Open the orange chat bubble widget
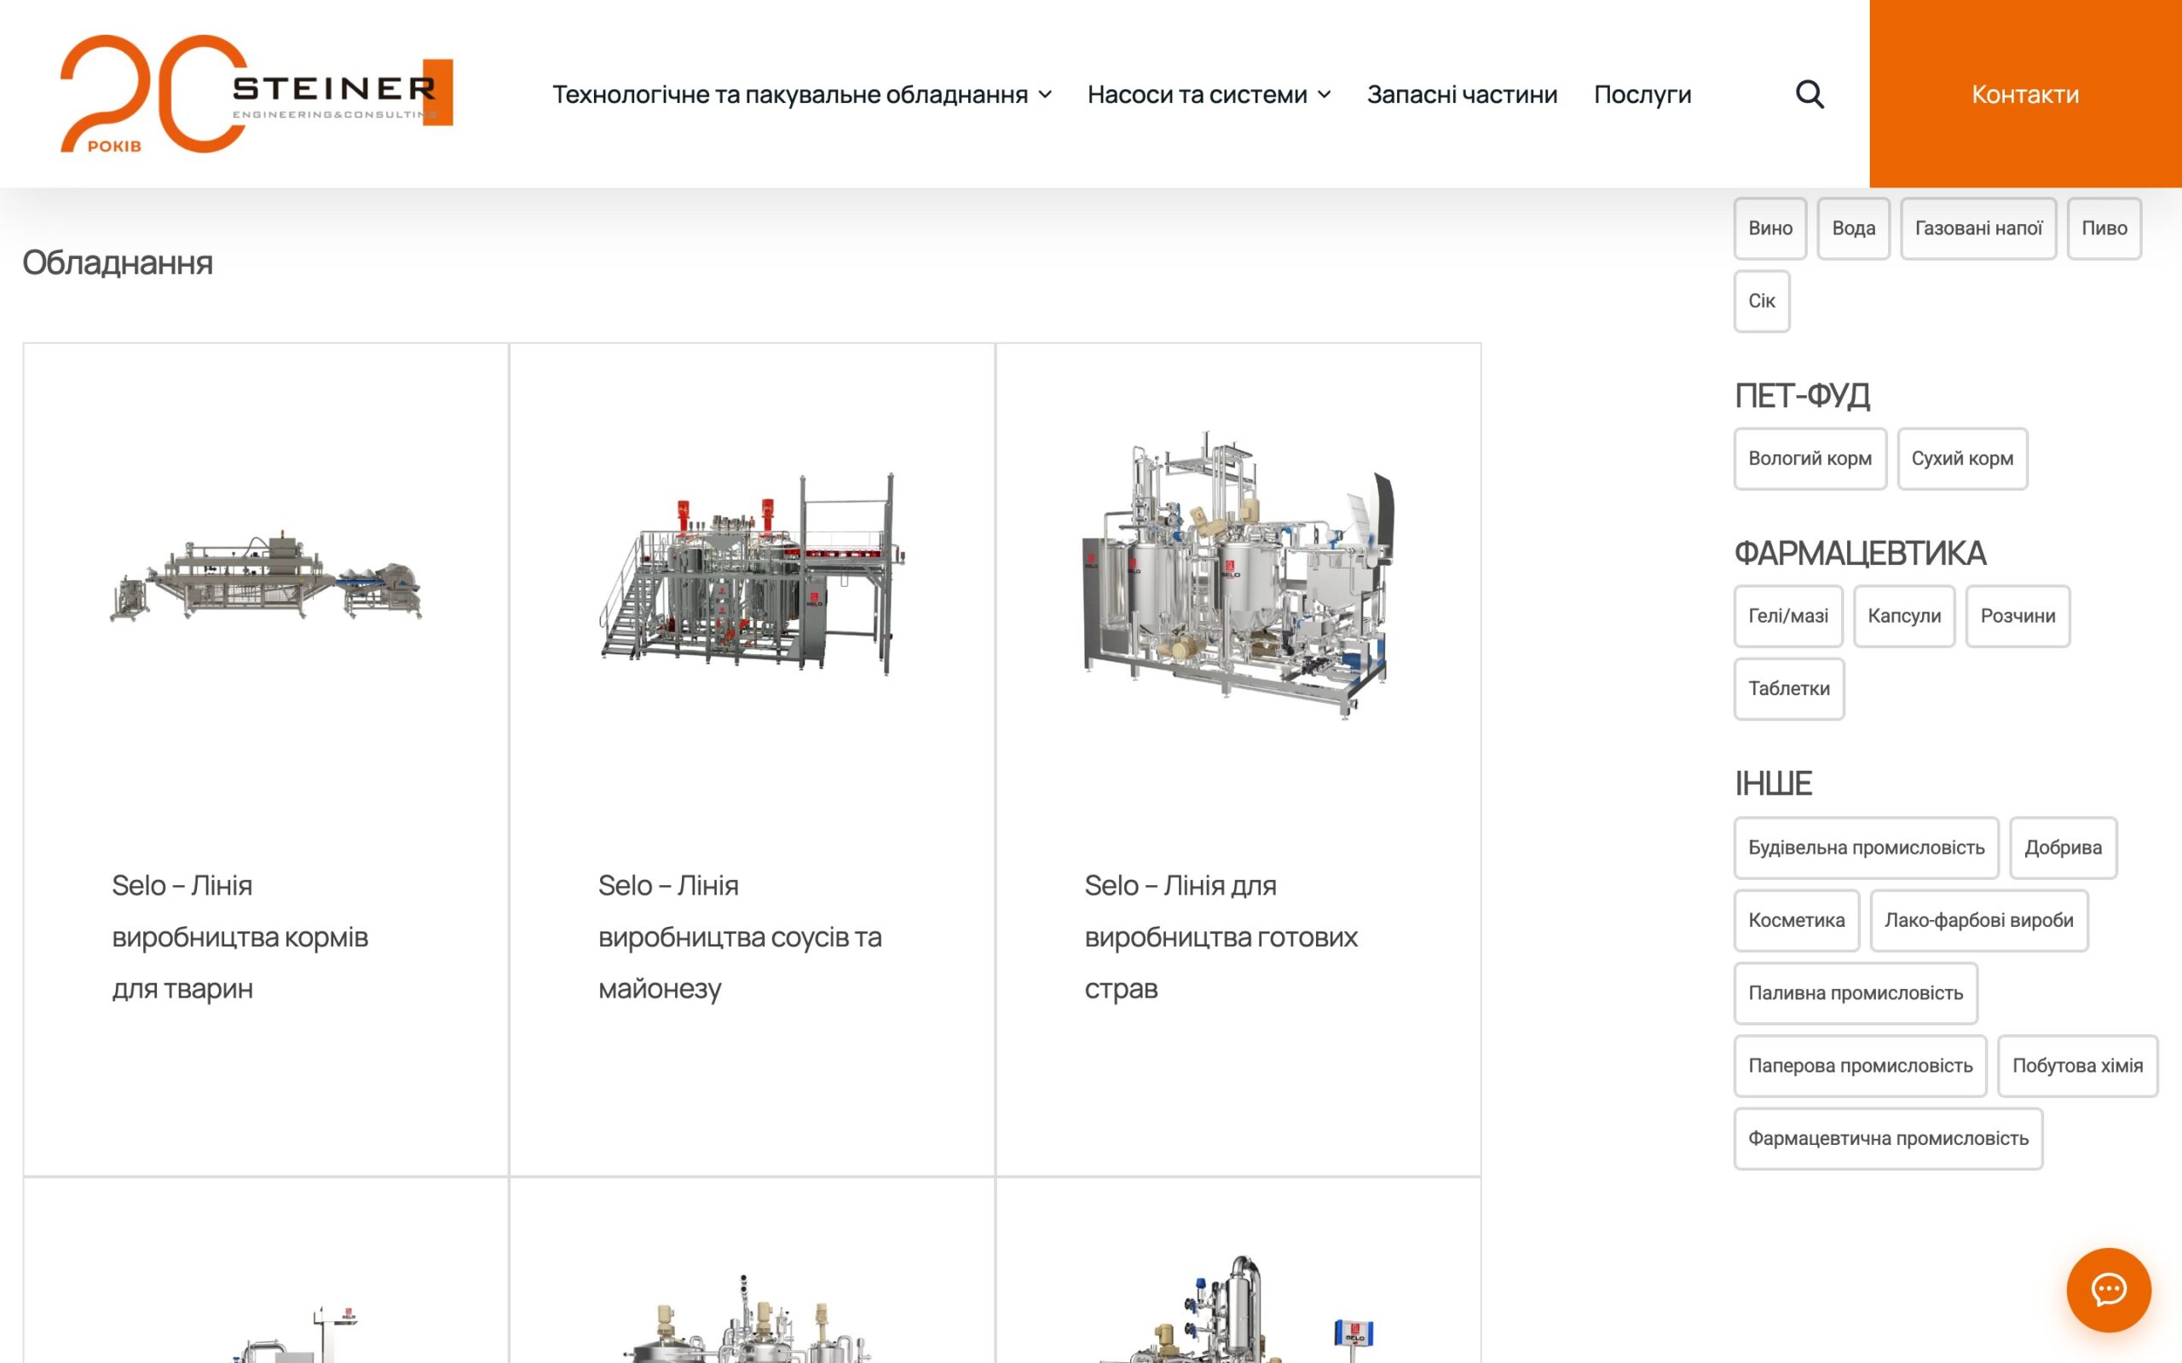 (x=2108, y=1289)
